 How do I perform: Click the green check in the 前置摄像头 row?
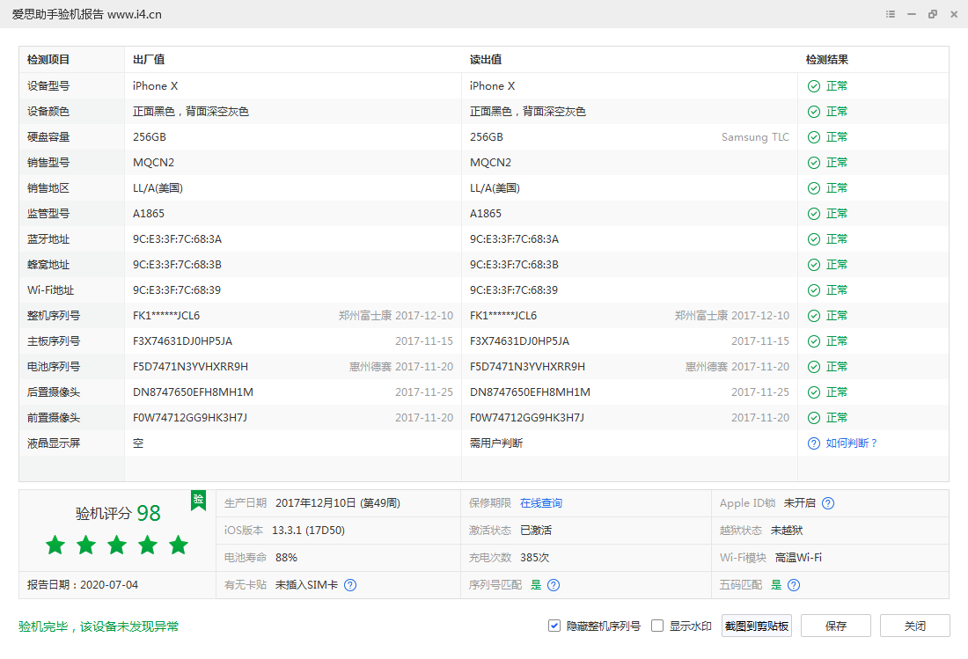pyautogui.click(x=812, y=417)
